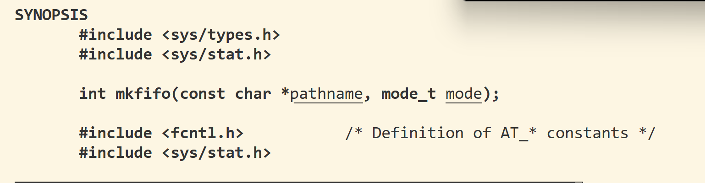Click the underlined mode argument
Screen dimensions: 705x183
coord(463,94)
